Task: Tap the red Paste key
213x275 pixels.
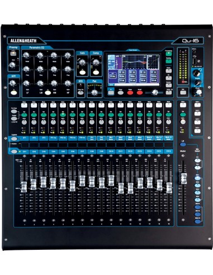Action: pyautogui.click(x=130, y=93)
